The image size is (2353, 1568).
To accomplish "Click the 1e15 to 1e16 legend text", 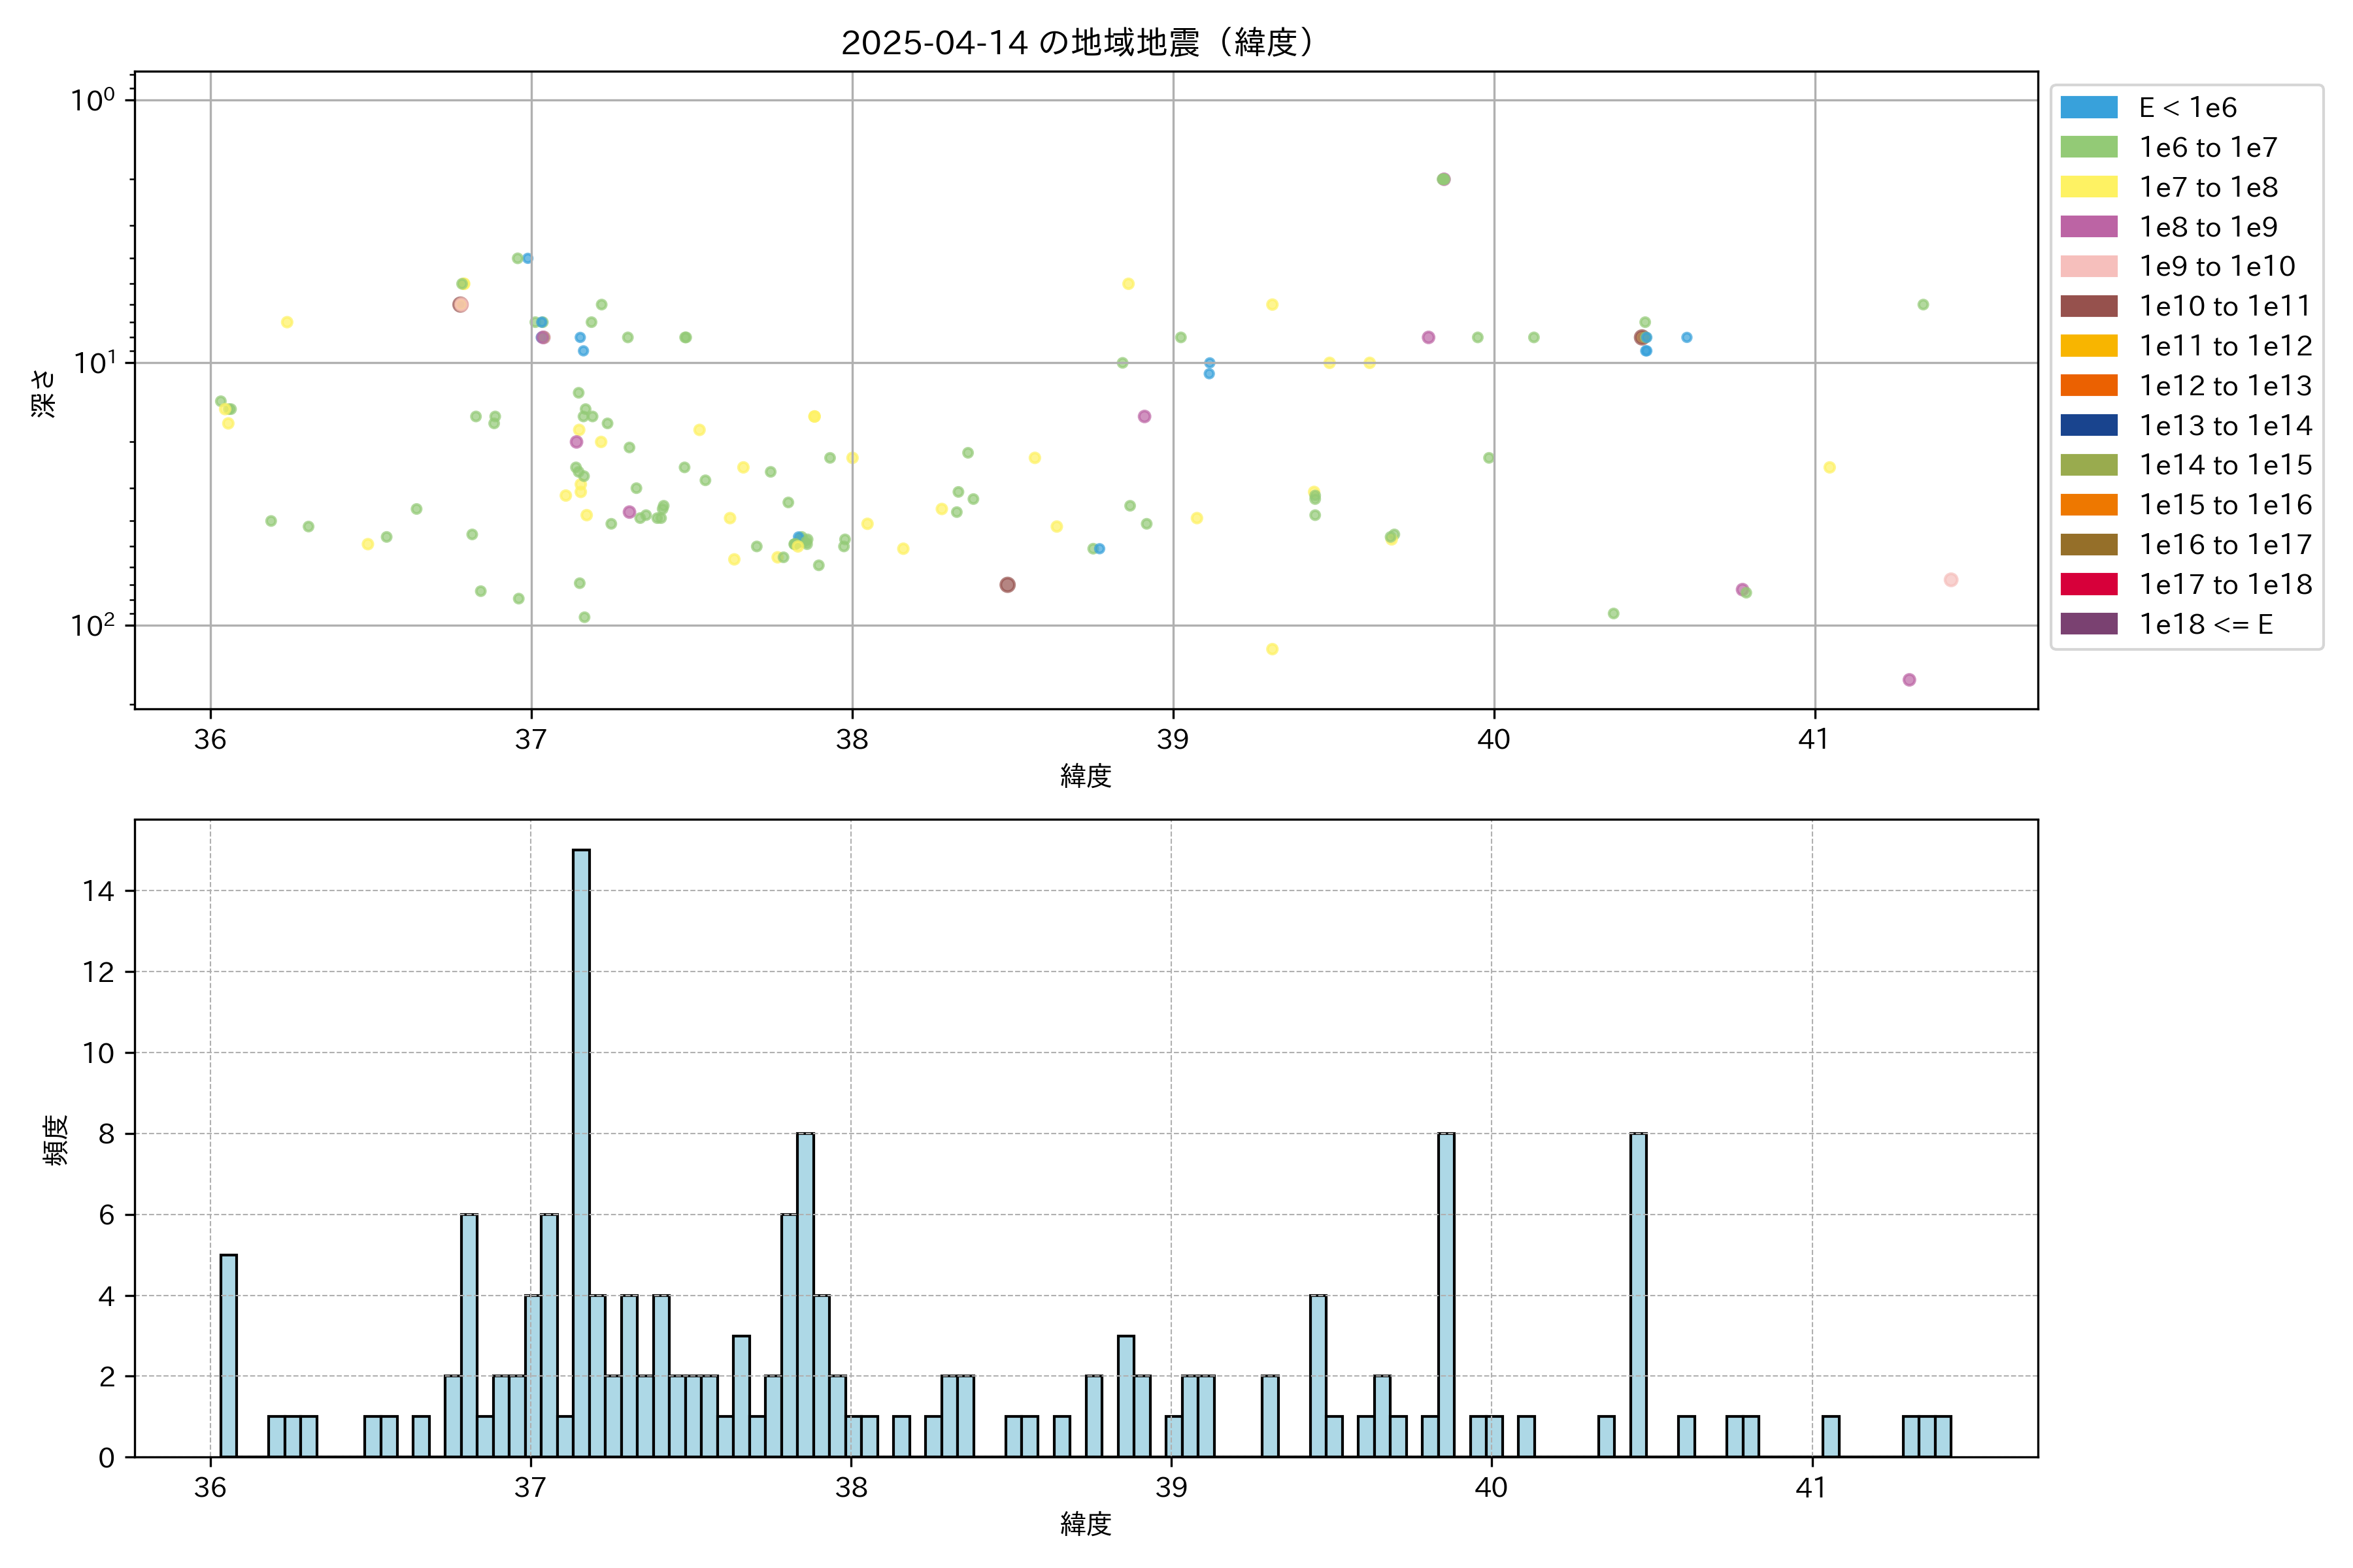I will pyautogui.click(x=2225, y=505).
